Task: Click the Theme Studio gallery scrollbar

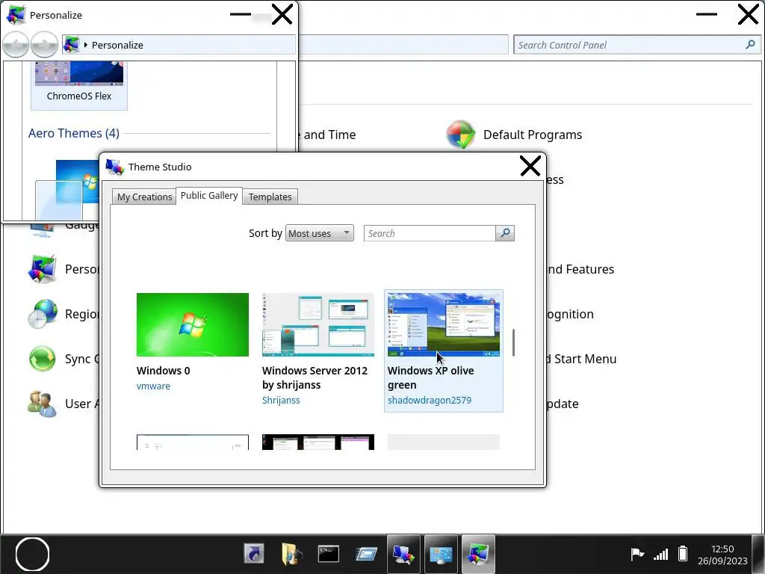Action: pos(513,342)
